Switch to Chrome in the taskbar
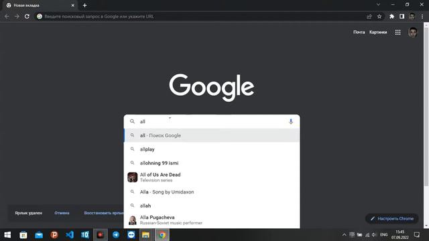 pos(162,235)
